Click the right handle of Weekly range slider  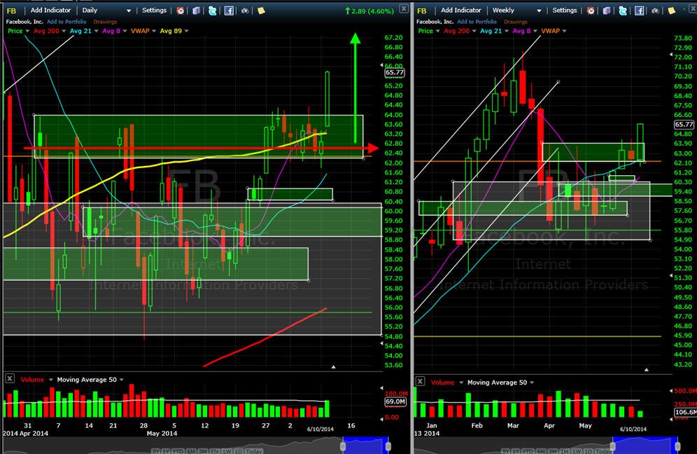677,446
